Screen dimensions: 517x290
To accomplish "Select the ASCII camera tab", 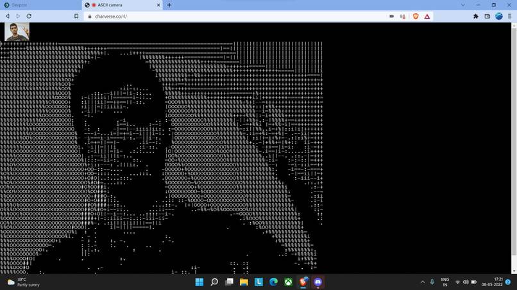I will tap(122, 5).
